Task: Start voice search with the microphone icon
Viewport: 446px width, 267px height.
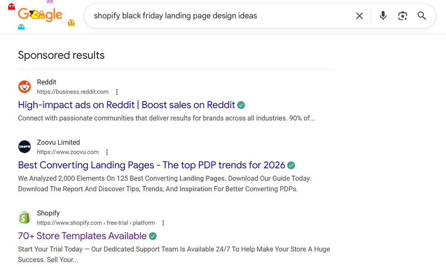Action: coord(383,16)
